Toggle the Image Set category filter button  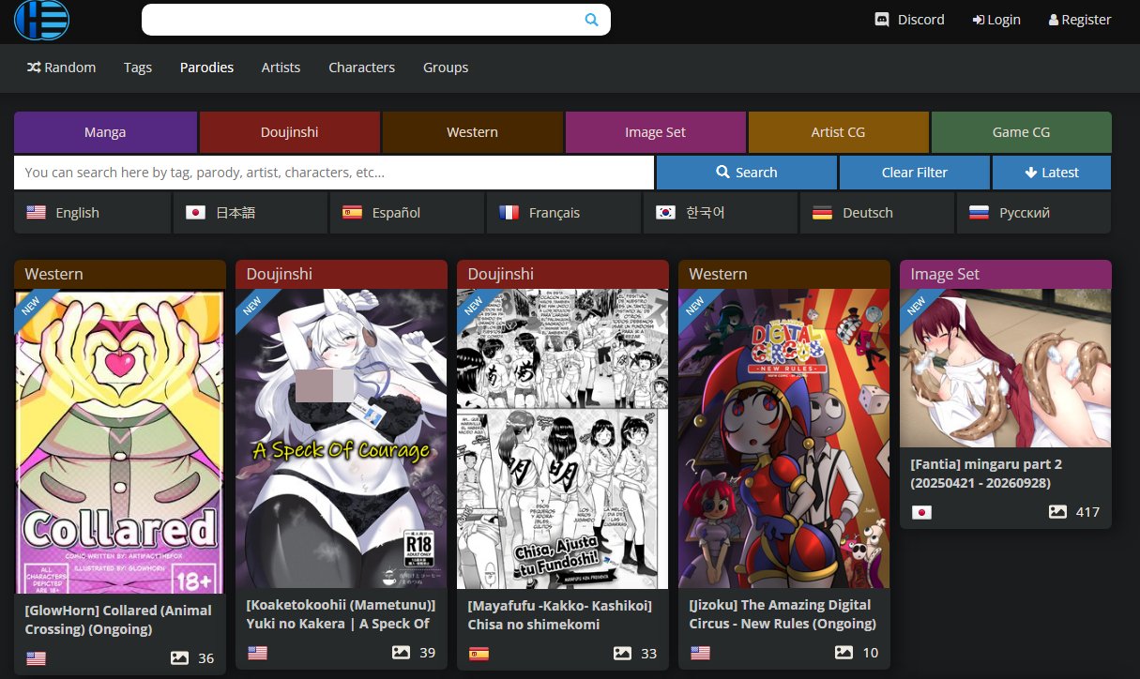coord(655,132)
